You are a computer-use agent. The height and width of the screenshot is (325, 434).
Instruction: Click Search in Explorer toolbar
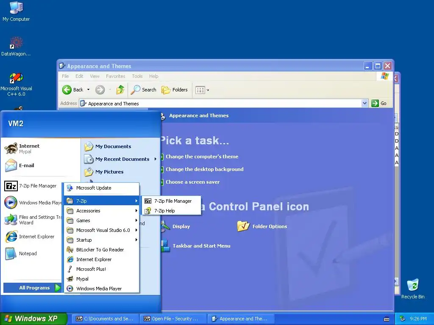click(143, 90)
